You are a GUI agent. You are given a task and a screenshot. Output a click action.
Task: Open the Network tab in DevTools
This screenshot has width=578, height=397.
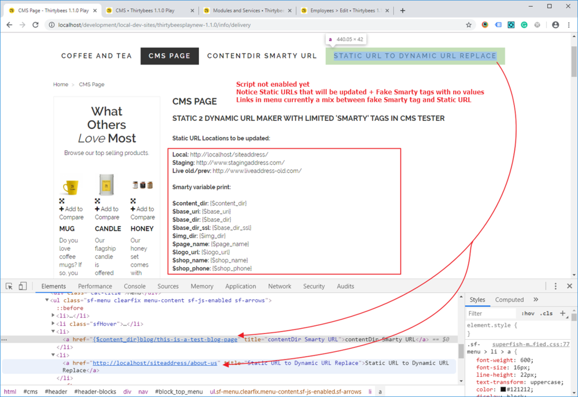pyautogui.click(x=279, y=286)
